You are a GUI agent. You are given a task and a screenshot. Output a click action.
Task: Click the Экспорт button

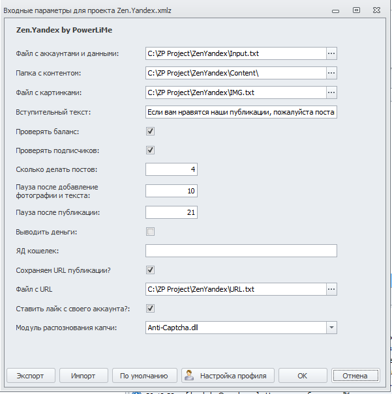(x=31, y=376)
